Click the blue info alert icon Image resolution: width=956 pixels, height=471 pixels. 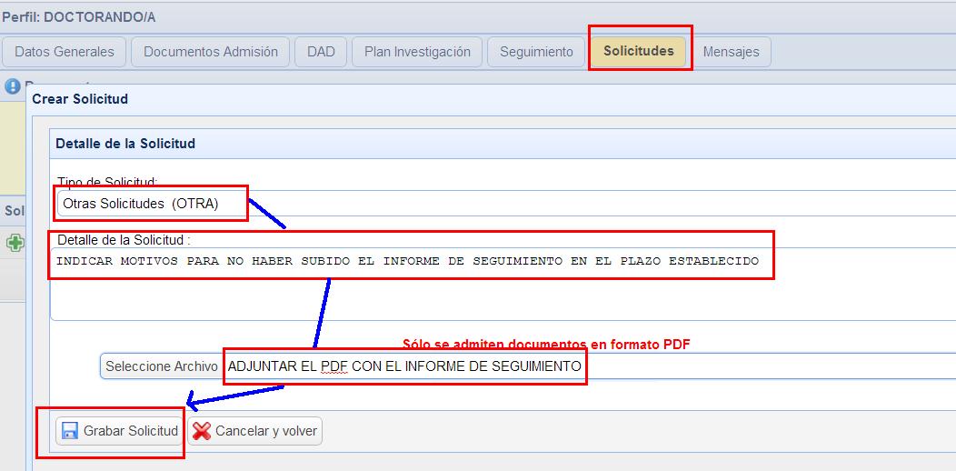[x=13, y=86]
